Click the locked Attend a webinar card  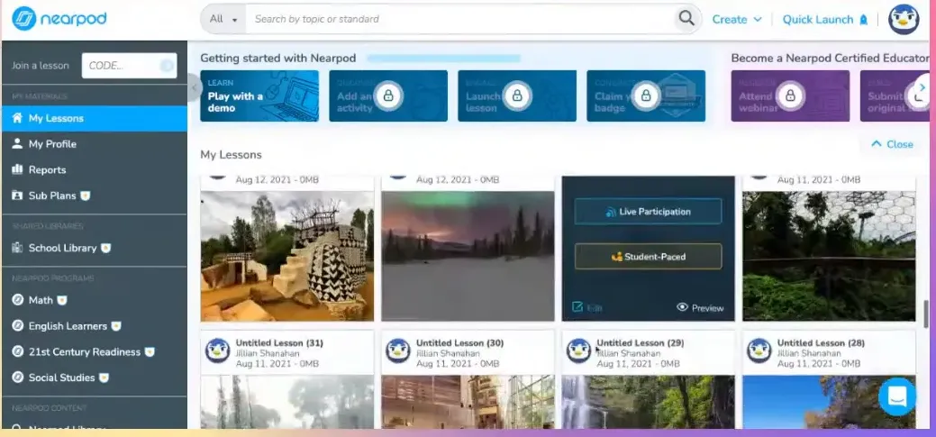[x=790, y=96]
